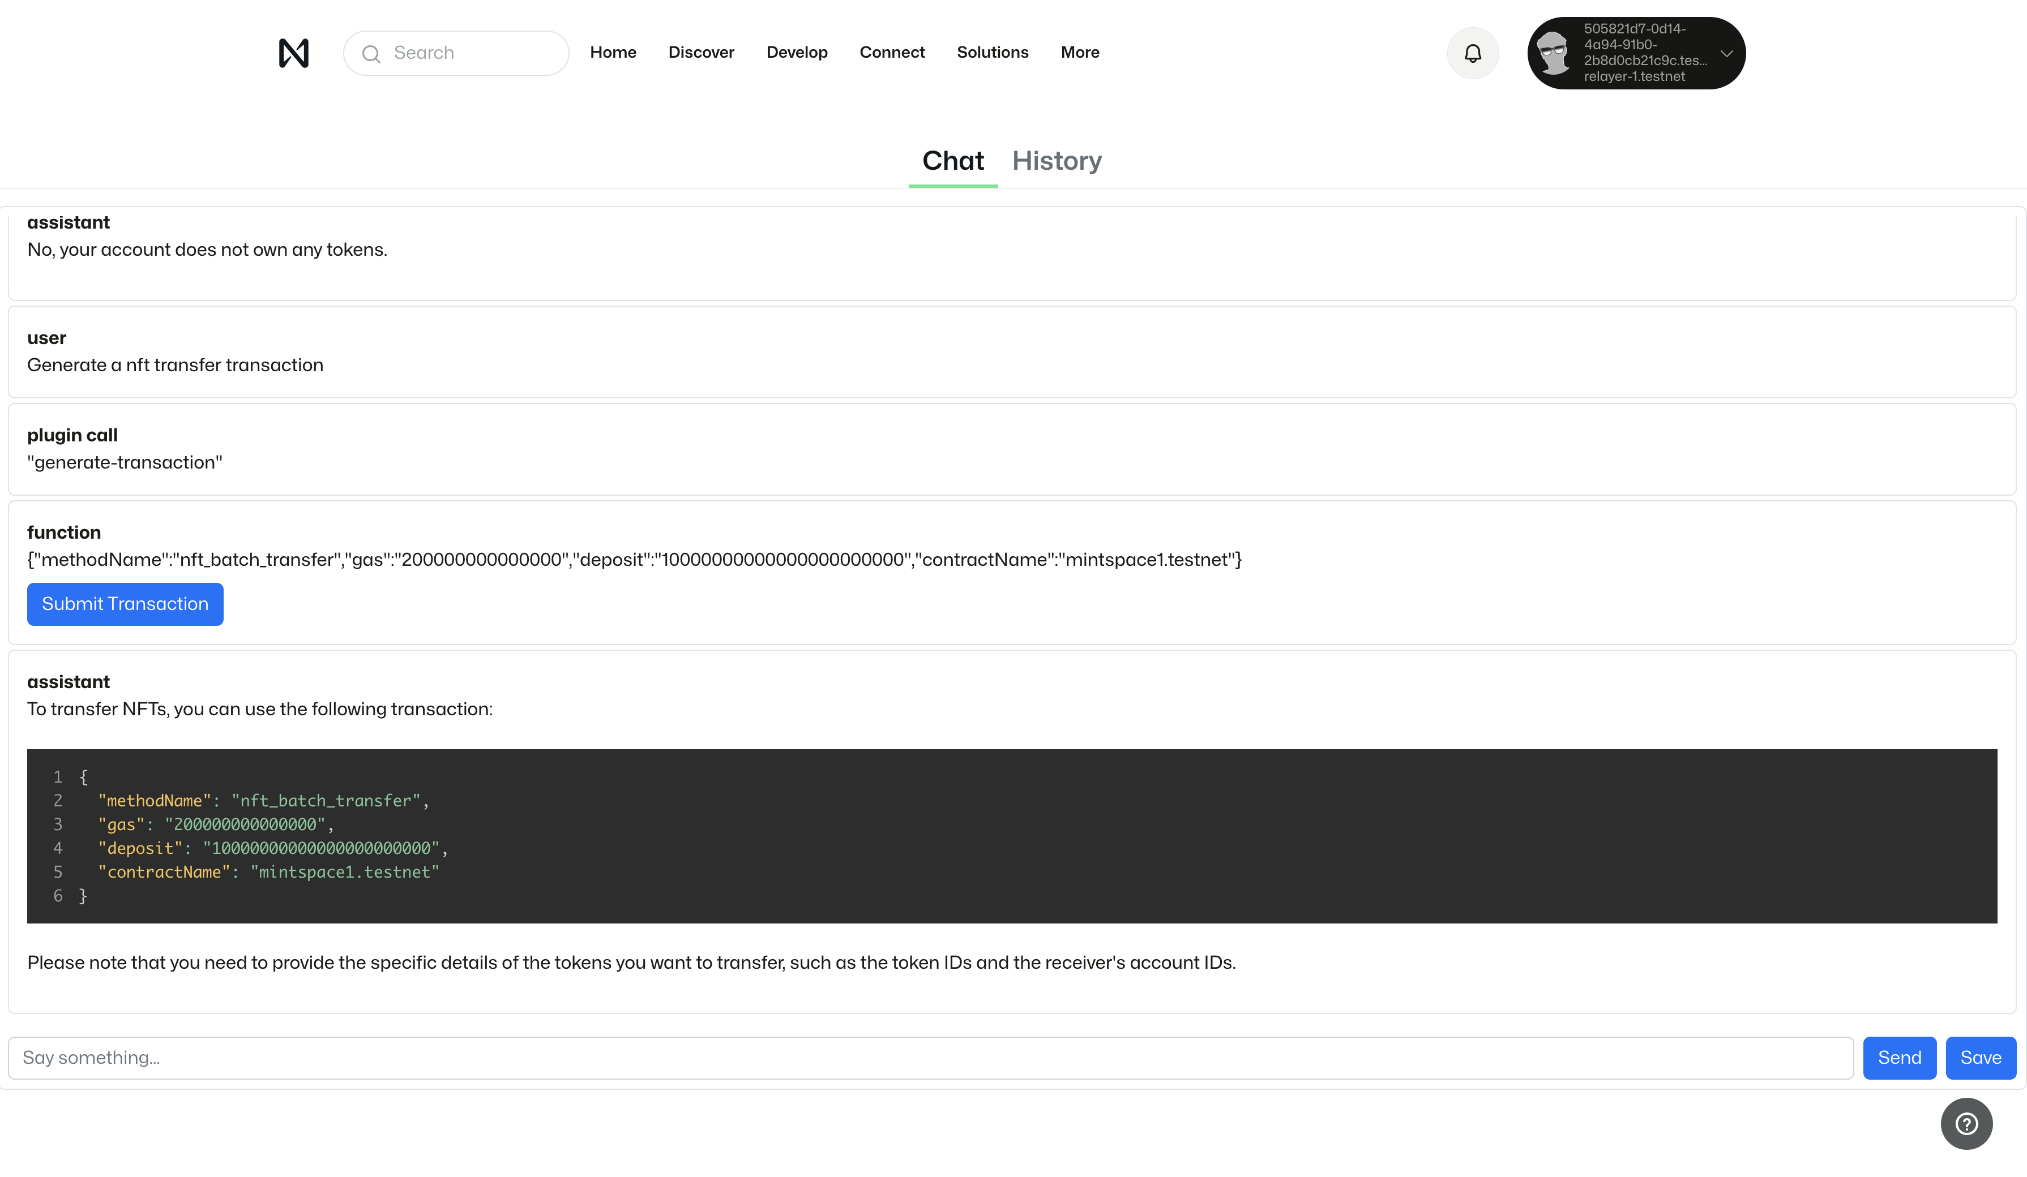This screenshot has height=1177, width=2027.
Task: Open the Solutions menu
Action: tap(992, 52)
